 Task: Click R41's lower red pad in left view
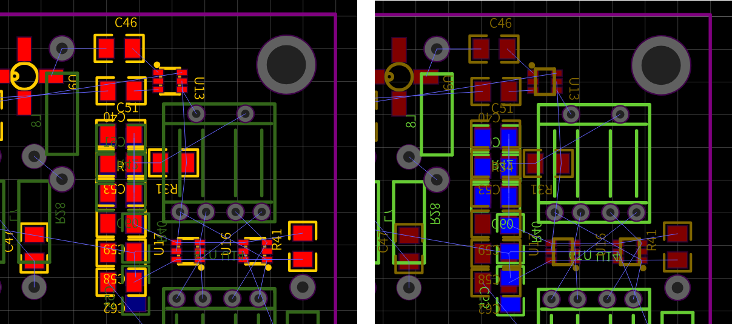pos(303,260)
